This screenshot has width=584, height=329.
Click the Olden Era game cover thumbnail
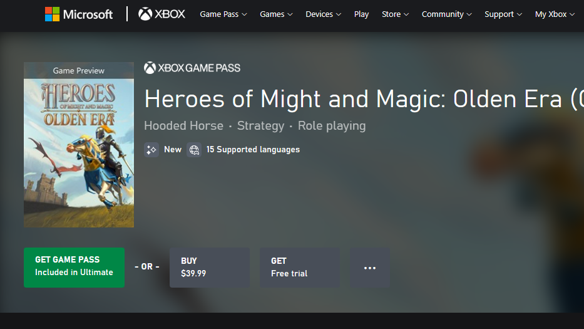(79, 145)
